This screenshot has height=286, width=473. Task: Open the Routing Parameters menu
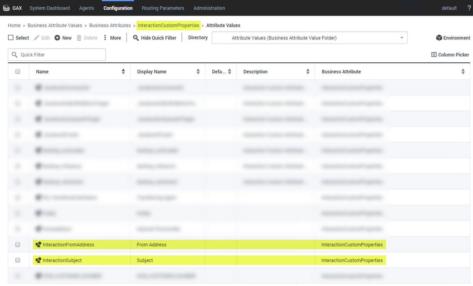pyautogui.click(x=163, y=8)
